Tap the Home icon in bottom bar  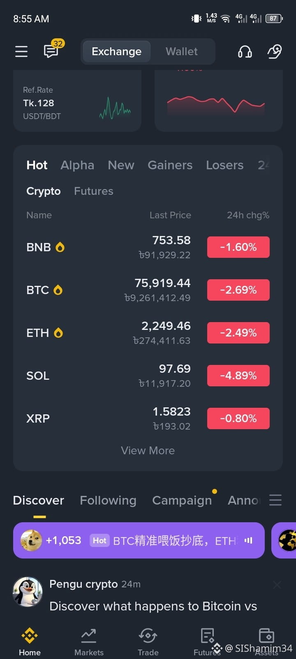(x=30, y=642)
